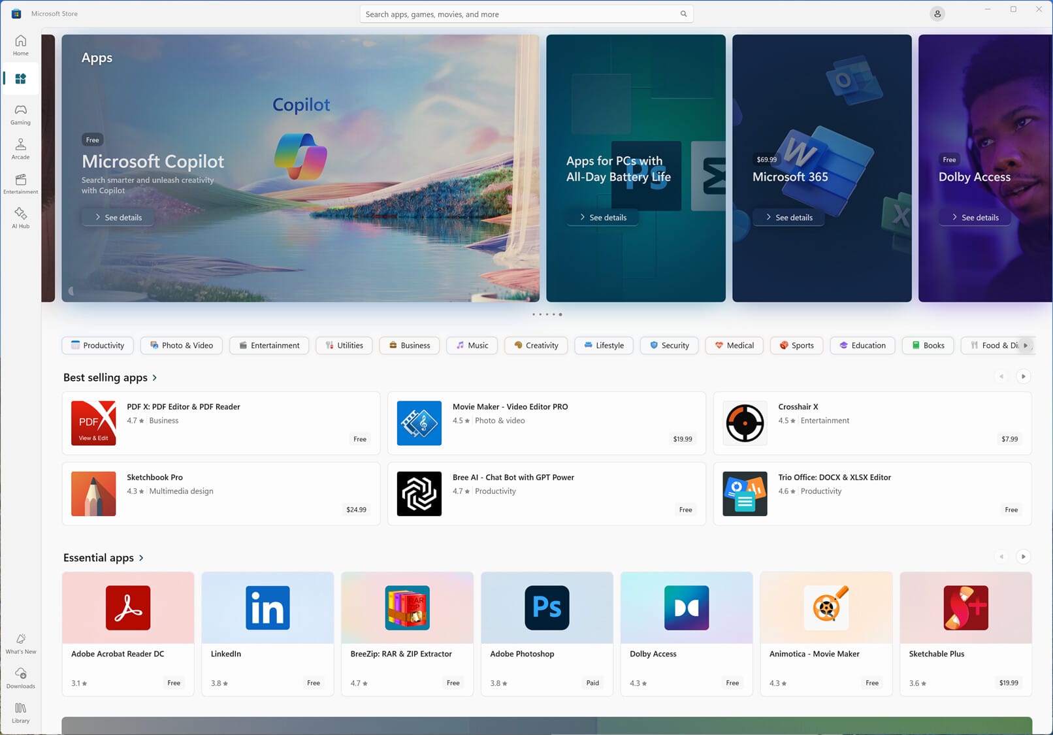Expand the Essential apps list
This screenshot has height=735, width=1053.
tap(103, 558)
